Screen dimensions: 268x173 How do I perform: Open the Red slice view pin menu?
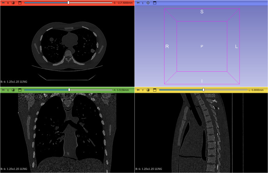(x=3, y=3)
